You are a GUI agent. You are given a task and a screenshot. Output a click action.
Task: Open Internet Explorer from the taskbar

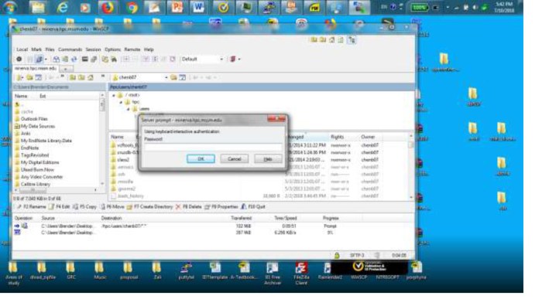62,7
